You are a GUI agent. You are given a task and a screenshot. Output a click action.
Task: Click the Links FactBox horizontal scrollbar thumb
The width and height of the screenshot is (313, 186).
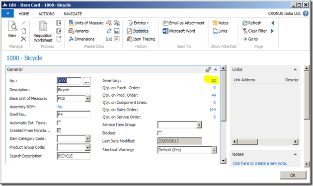click(247, 142)
